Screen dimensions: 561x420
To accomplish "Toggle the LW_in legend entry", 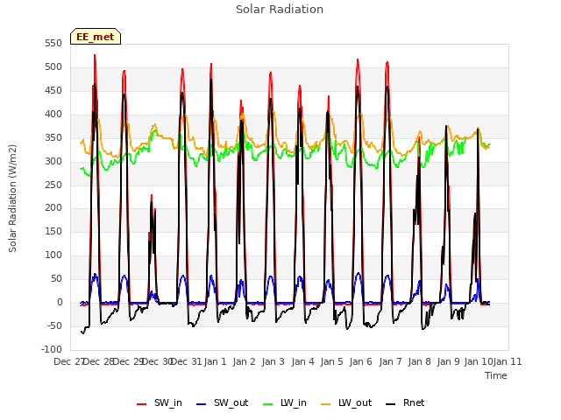I will pos(285,402).
